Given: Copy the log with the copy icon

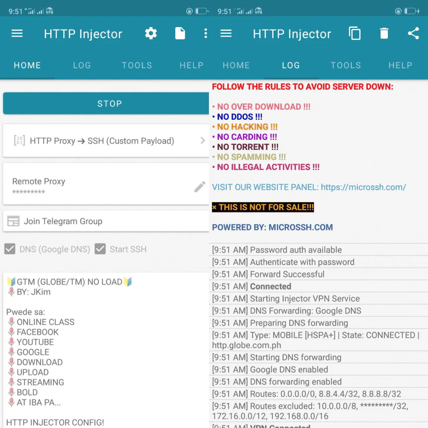Looking at the screenshot, I should pyautogui.click(x=355, y=33).
